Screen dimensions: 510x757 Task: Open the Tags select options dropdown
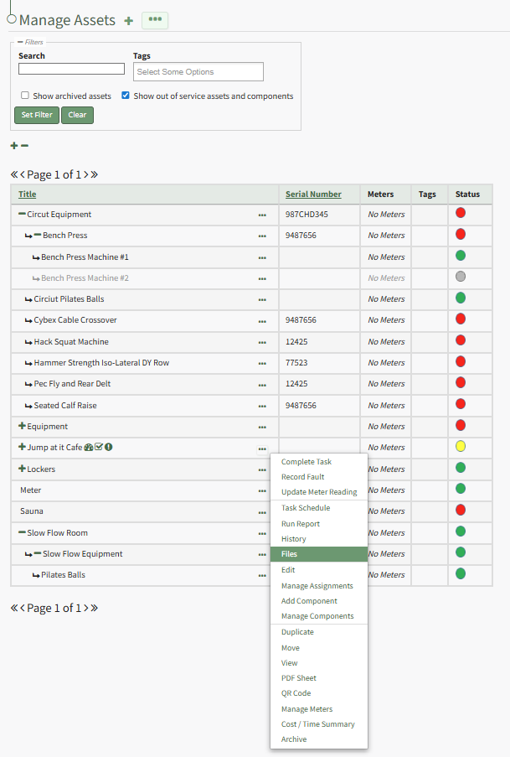point(198,72)
